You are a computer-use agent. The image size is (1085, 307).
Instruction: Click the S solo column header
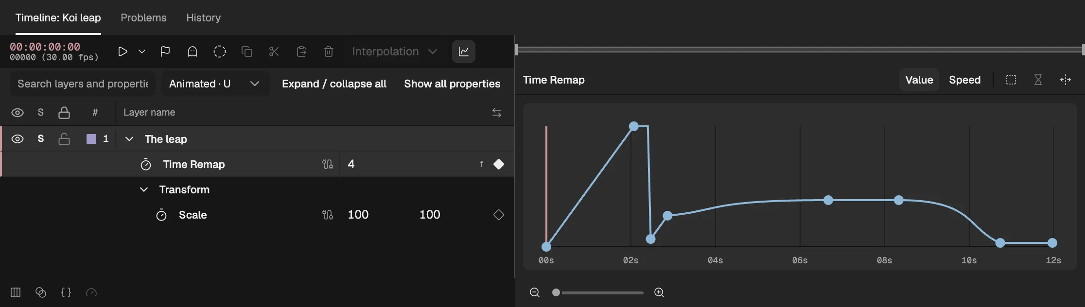tap(41, 112)
